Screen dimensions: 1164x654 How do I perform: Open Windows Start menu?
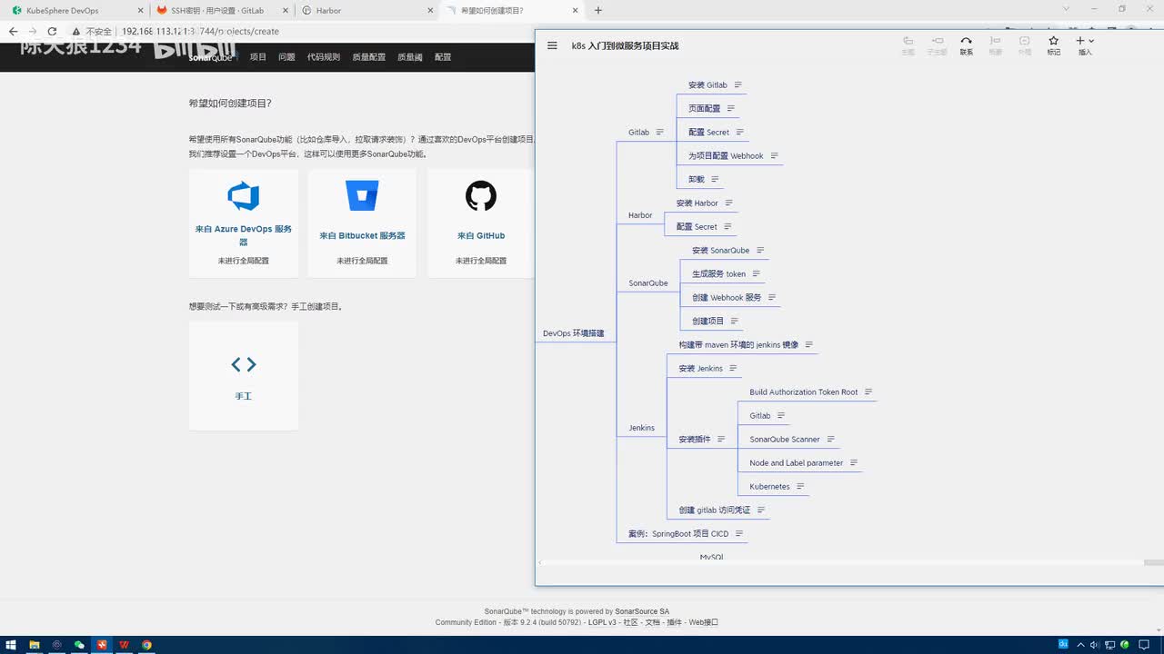pos(11,645)
